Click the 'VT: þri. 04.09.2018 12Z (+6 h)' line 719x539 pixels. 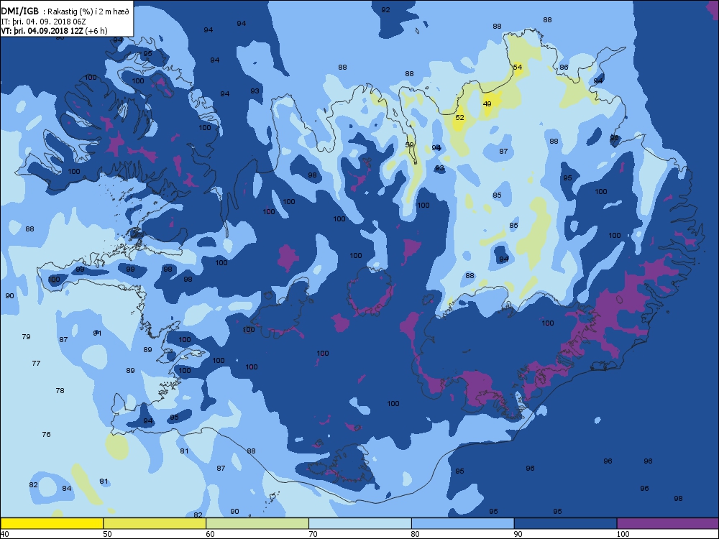54,31
